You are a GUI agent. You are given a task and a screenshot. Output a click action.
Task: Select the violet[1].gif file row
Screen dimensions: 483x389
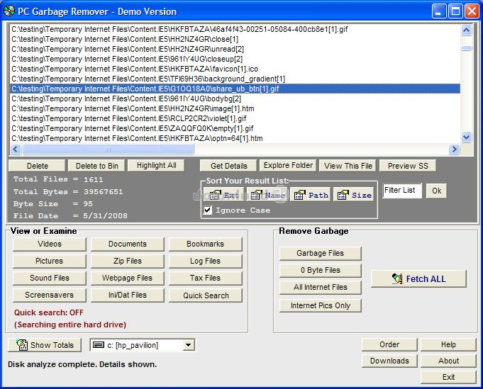235,118
